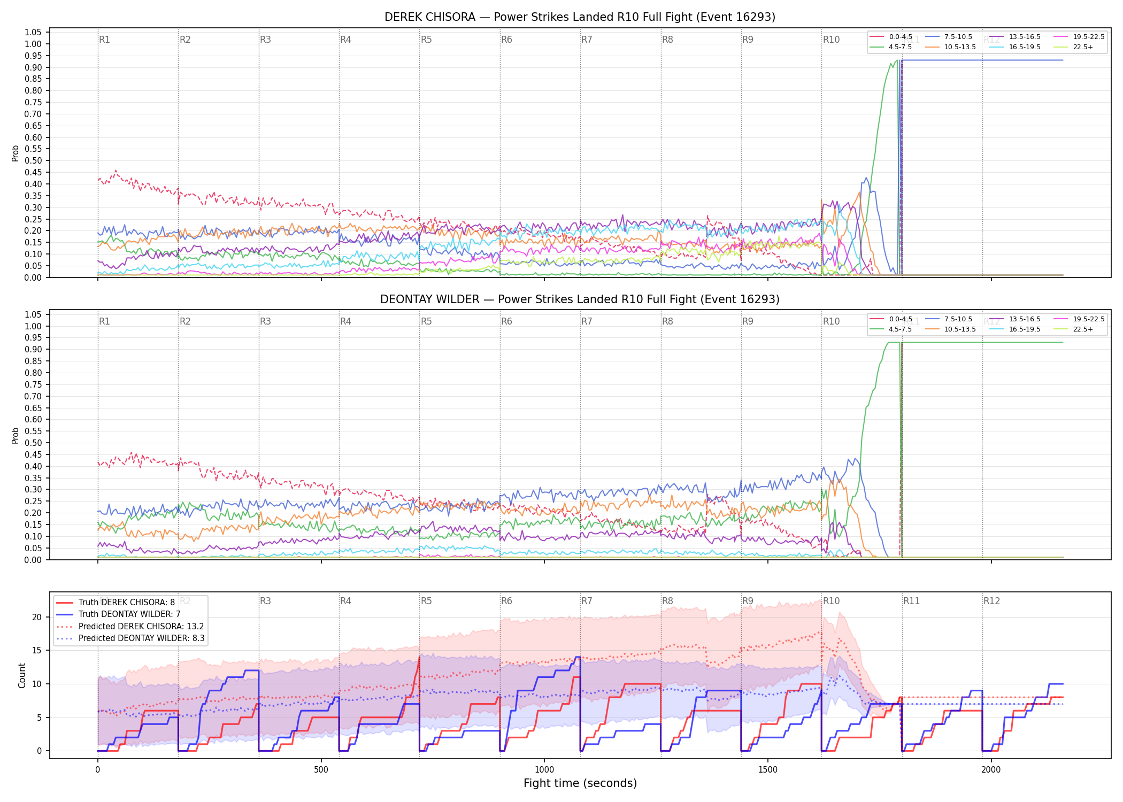Select the 7.5-10.5 legend entry in Chisora chart
This screenshot has width=1123, height=802.
pos(949,37)
